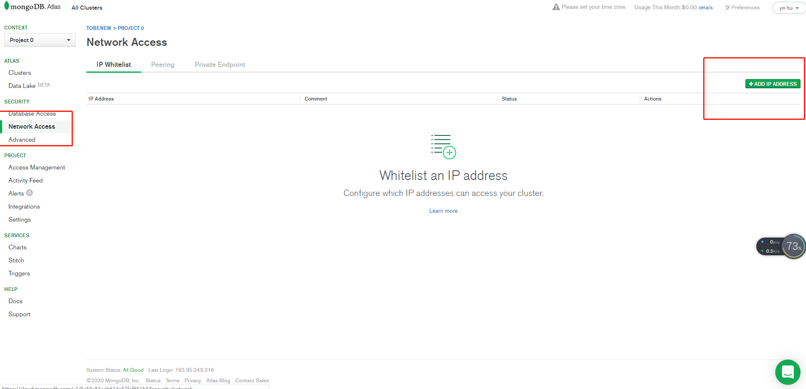Click the MongoDB Atlas leaf logo

[6, 6]
